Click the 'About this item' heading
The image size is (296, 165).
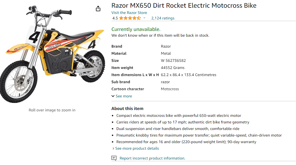pyautogui.click(x=127, y=108)
